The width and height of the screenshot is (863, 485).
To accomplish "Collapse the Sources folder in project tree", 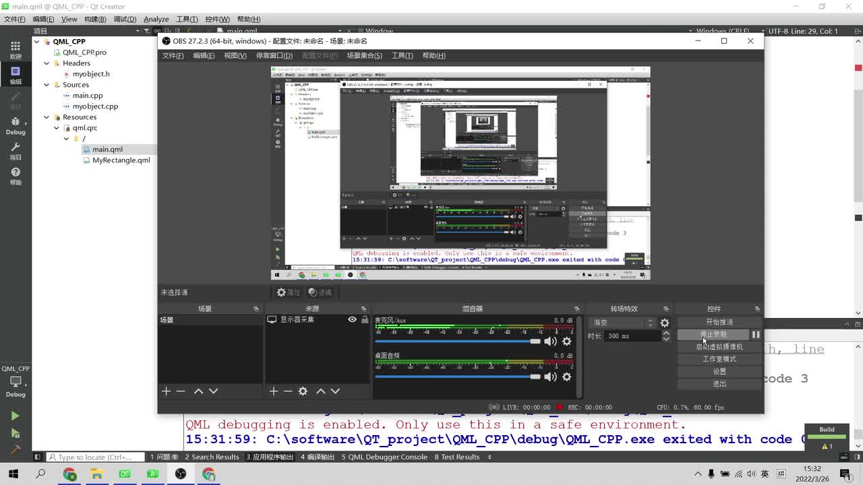I will coord(47,85).
